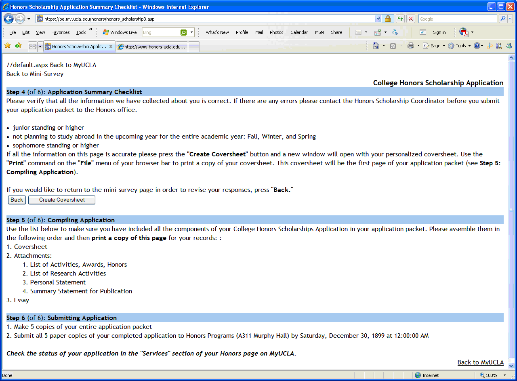Image resolution: width=517 pixels, height=381 pixels.
Task: Click the Home page icon
Action: 376,46
